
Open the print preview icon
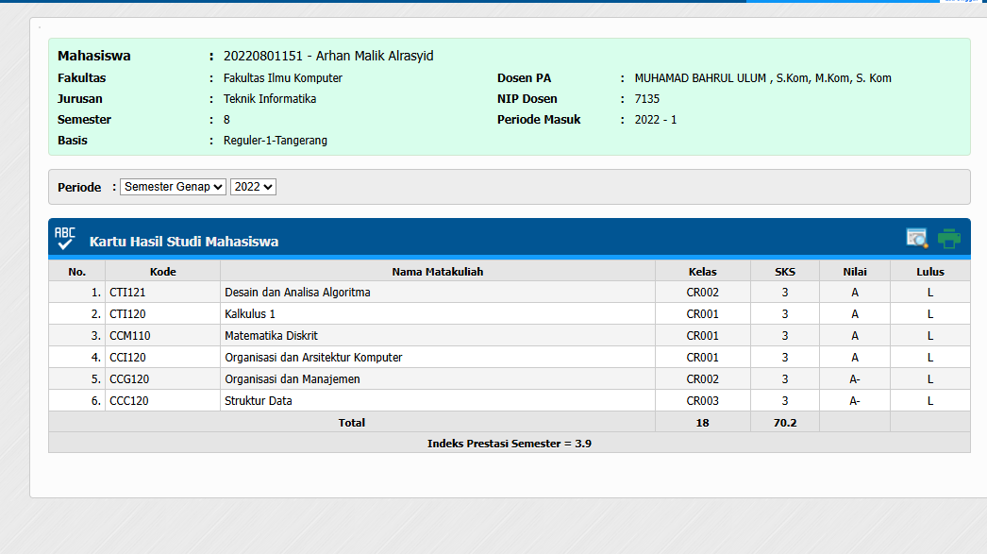916,238
